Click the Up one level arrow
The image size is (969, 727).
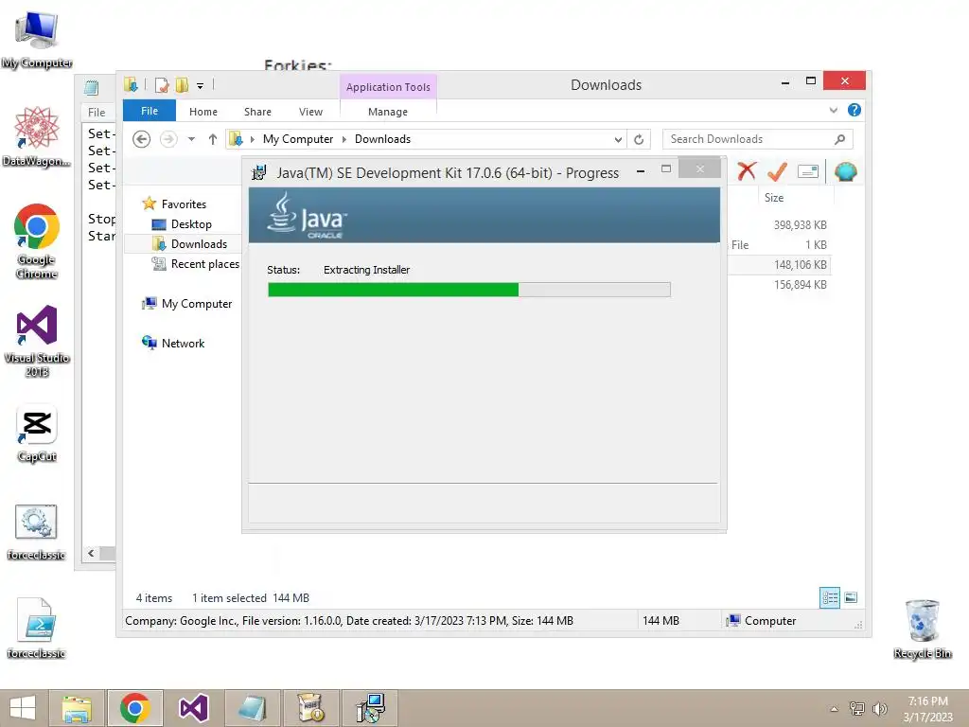tap(213, 139)
